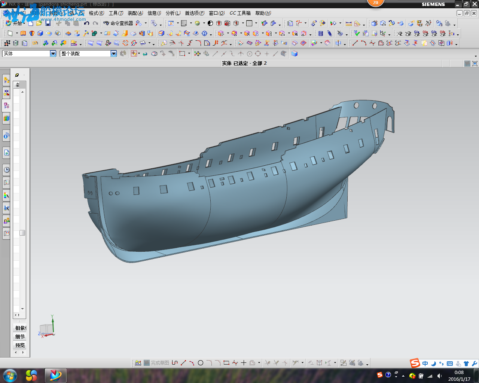This screenshot has width=479, height=383.
Task: Expand the 相依性 dependencies panel
Action: (20, 328)
